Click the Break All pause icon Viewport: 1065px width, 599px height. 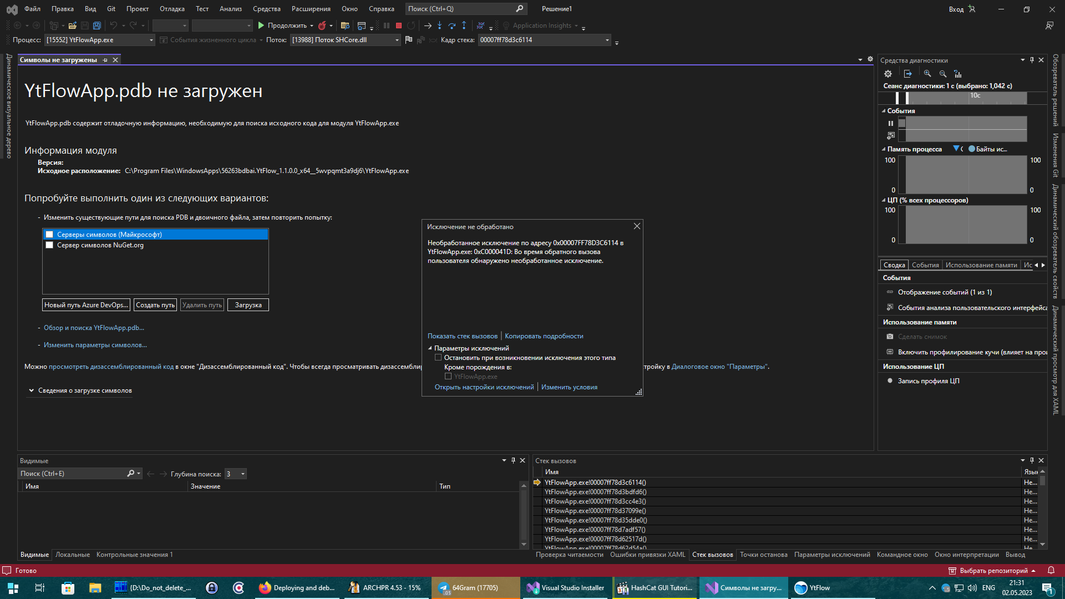(x=386, y=26)
